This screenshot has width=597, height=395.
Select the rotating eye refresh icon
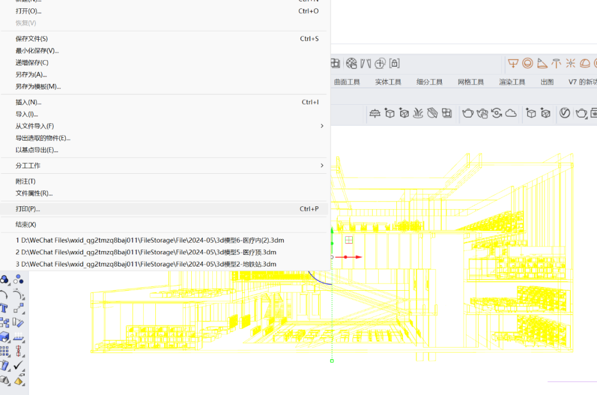point(496,113)
